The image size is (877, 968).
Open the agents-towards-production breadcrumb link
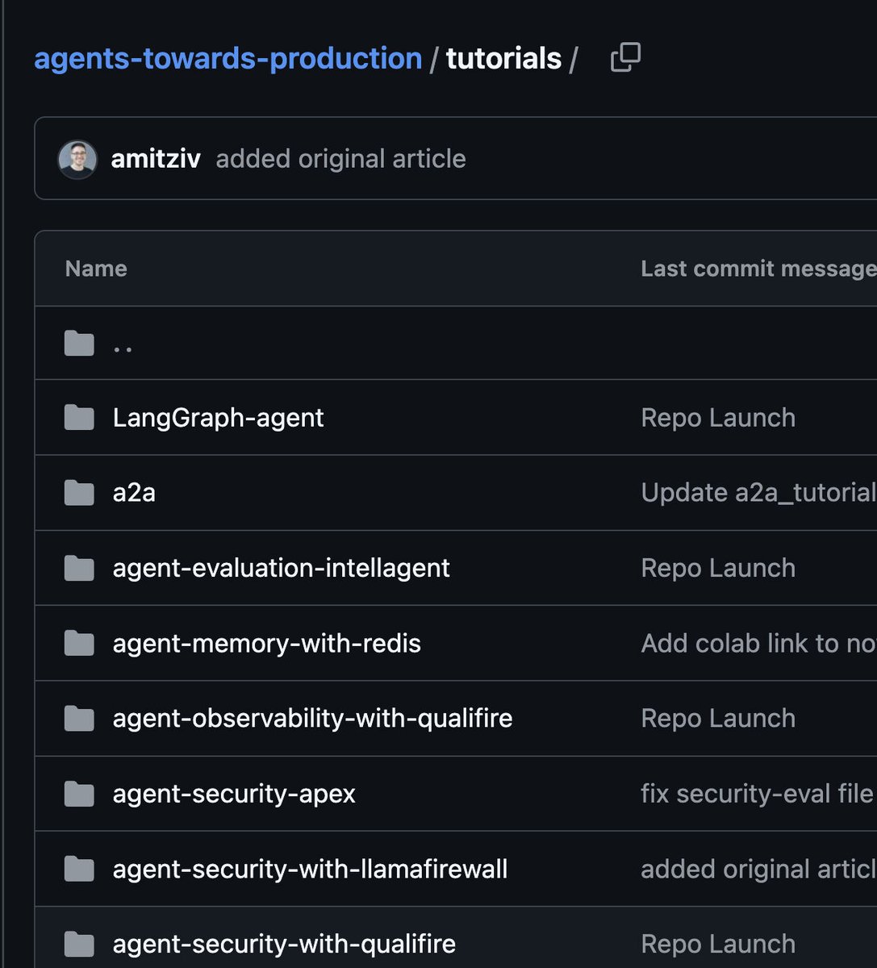click(228, 58)
